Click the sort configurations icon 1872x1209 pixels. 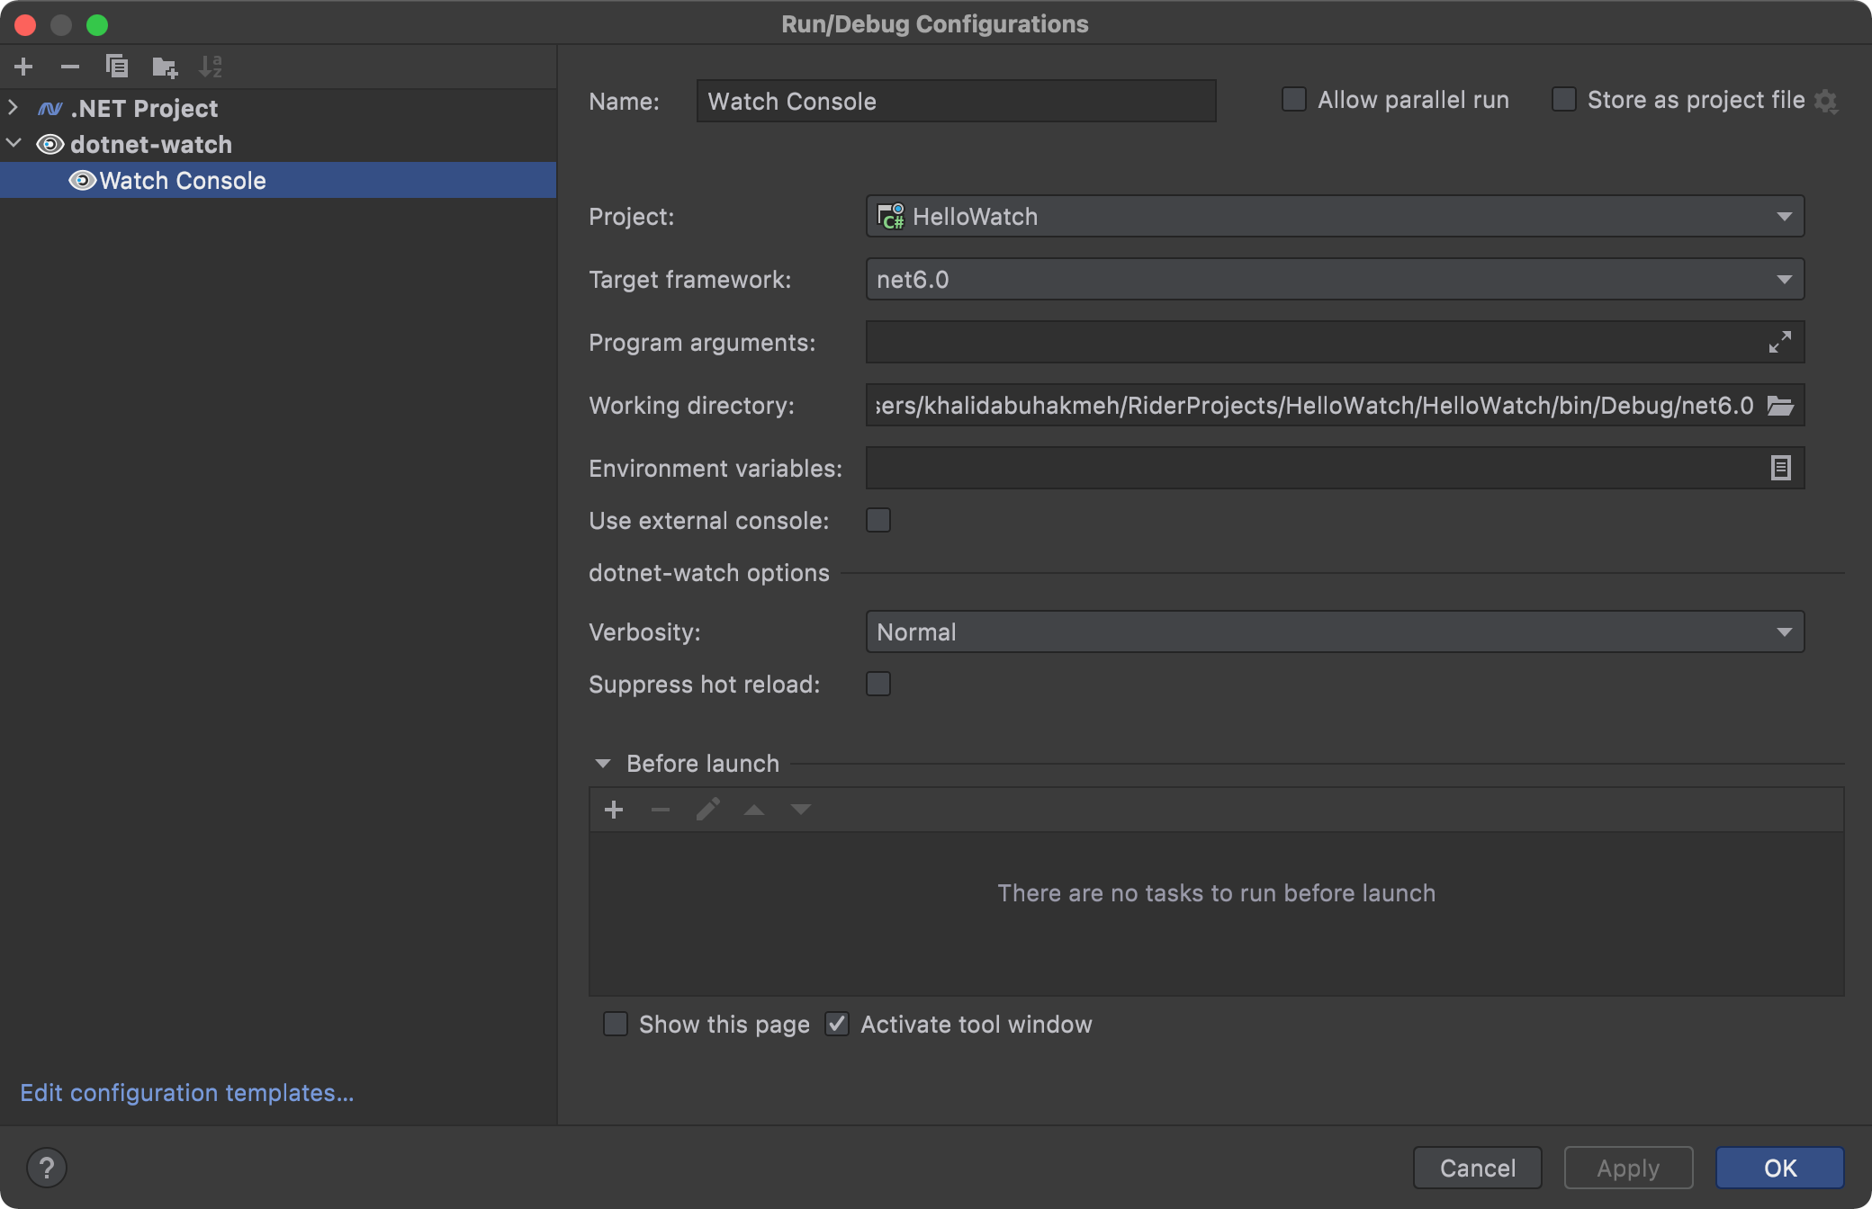coord(210,66)
